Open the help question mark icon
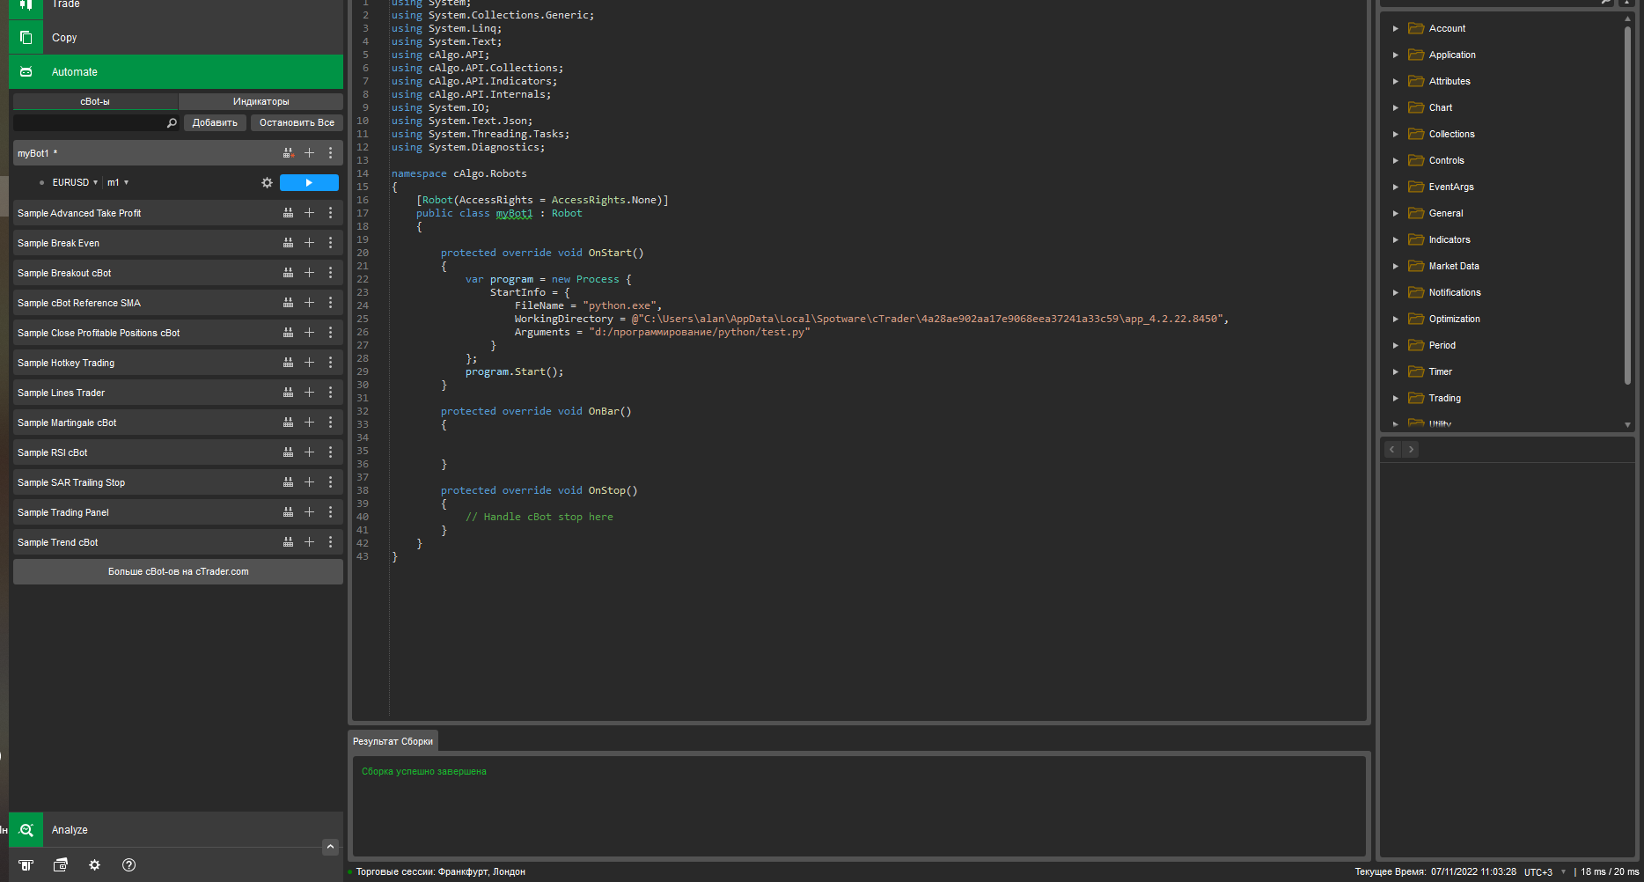Image resolution: width=1644 pixels, height=882 pixels. (128, 865)
